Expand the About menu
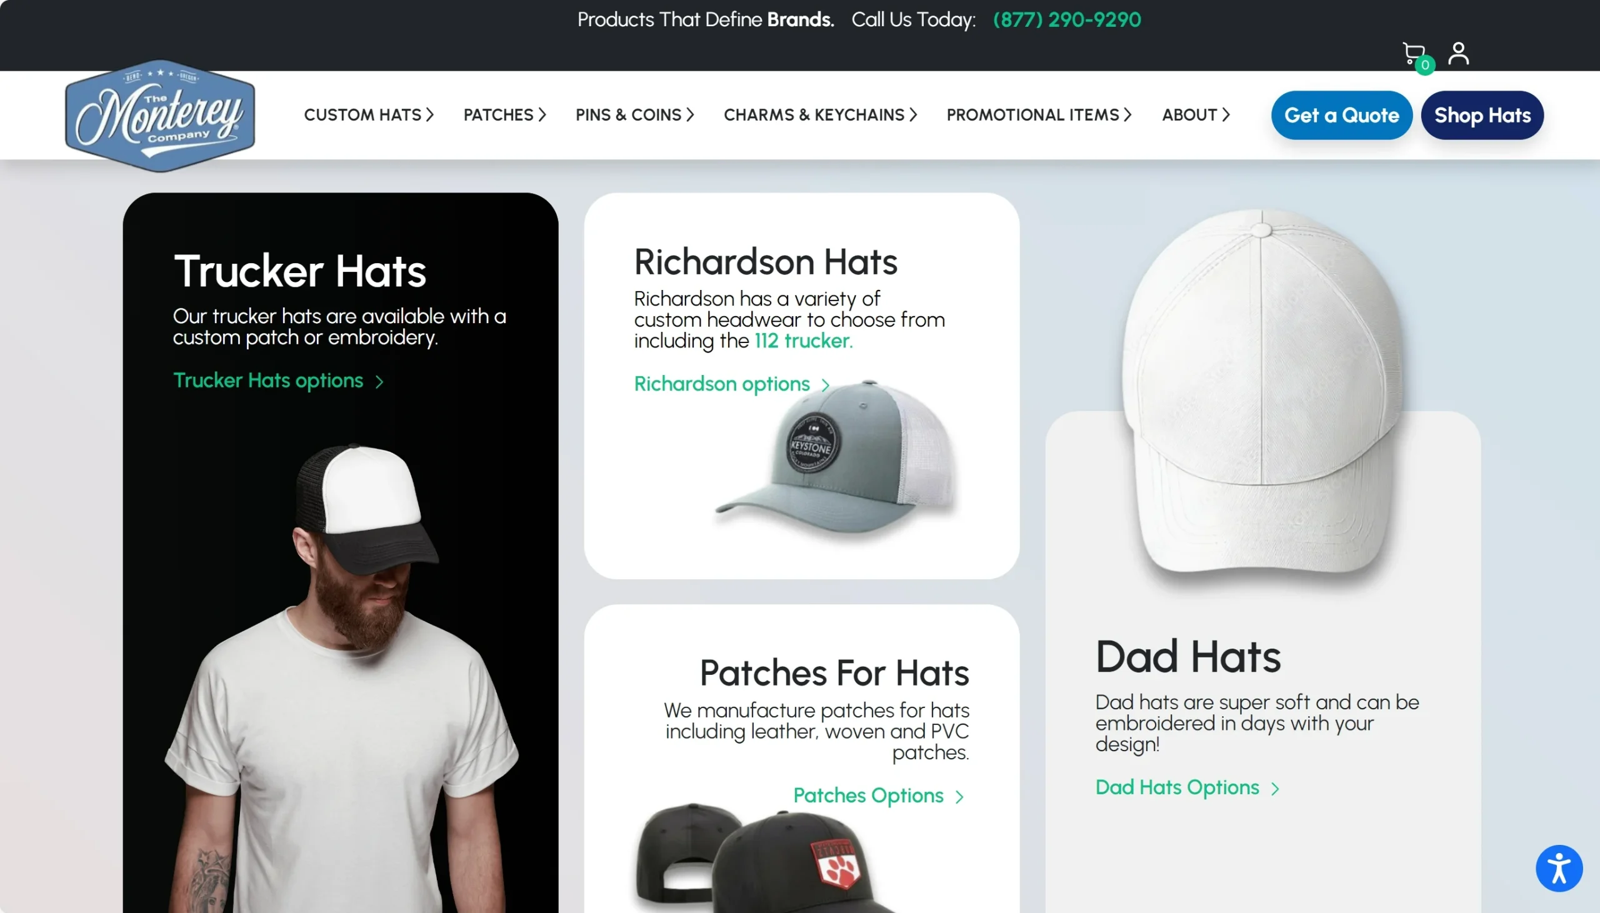Screen dimensions: 1600x913 [1196, 115]
